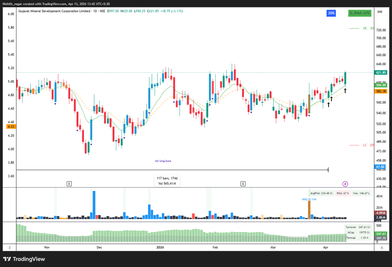Toggle the A auto-scale button
Screen dimensions: 392x267
coord(382,248)
